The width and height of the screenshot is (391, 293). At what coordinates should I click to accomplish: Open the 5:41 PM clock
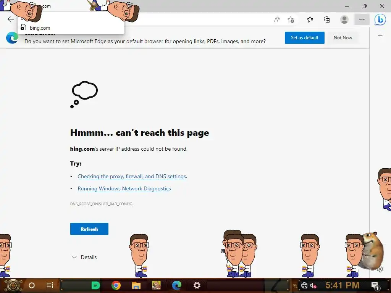(343, 285)
